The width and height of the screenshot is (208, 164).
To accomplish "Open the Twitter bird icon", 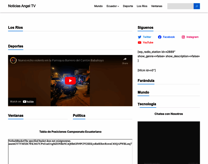I will coord(140,37).
